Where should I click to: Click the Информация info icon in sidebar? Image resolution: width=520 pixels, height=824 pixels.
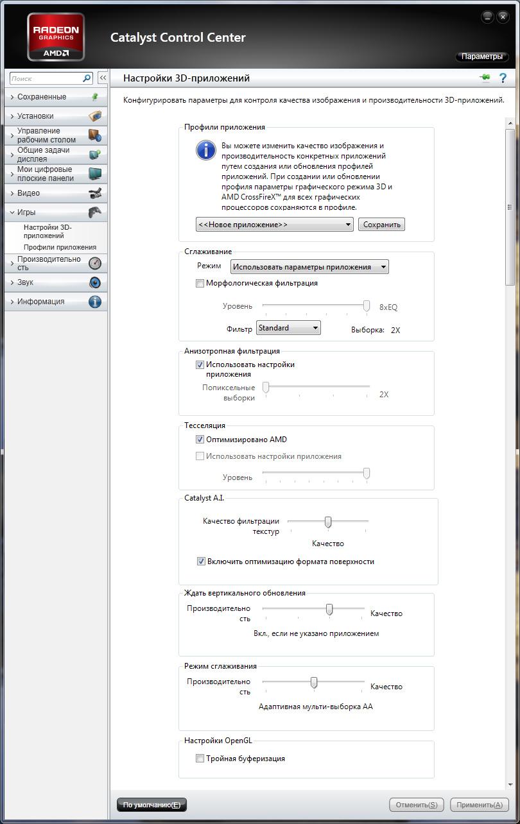click(x=95, y=302)
